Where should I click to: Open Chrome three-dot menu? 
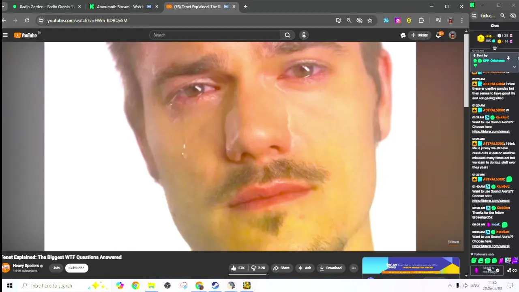(x=462, y=20)
